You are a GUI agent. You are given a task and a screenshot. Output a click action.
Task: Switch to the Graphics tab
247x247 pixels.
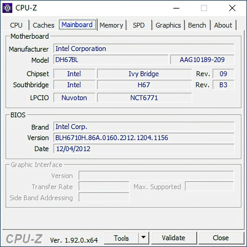(x=168, y=25)
